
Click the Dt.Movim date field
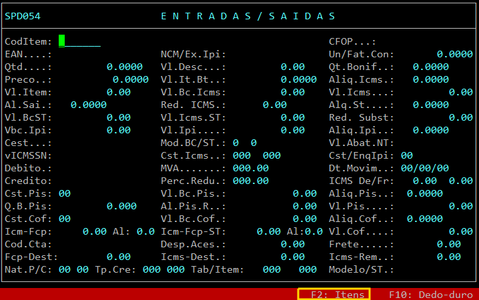421,168
